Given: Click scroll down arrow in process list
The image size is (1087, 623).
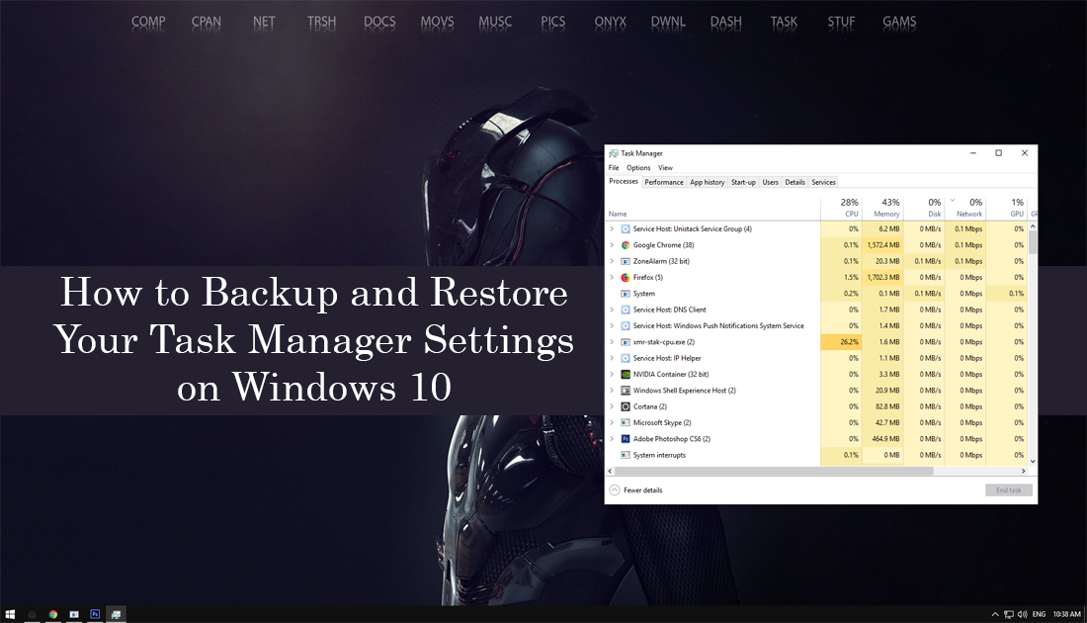Looking at the screenshot, I should pyautogui.click(x=1033, y=462).
